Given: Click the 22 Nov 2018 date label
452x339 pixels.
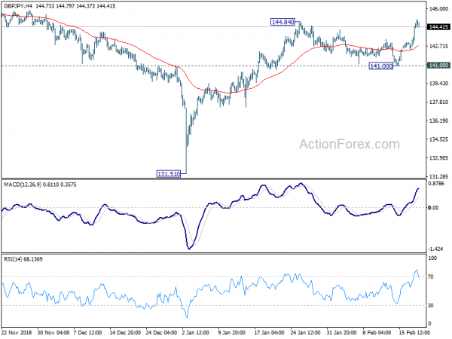Looking at the screenshot, I should (17, 332).
